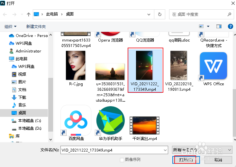Open the view options dropdown arrow
The width and height of the screenshot is (236, 167).
click(208, 26)
